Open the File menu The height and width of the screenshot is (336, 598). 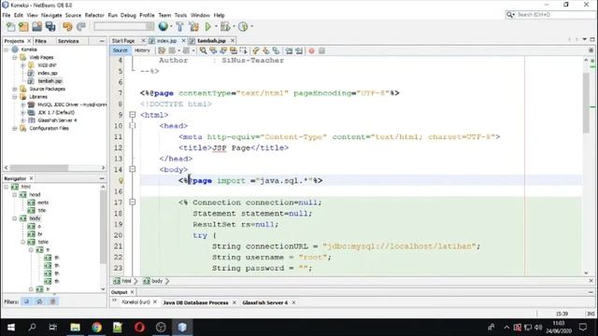(x=7, y=15)
